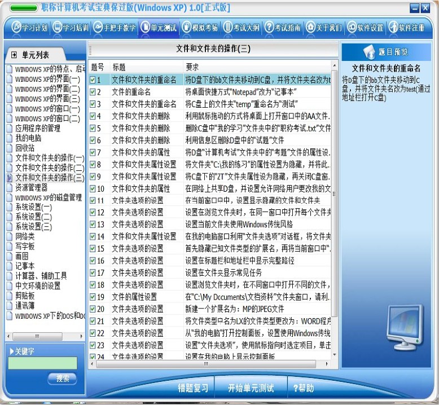Viewport: 439px width, 405px height.
Task: Select row 新建一个扩展名为：MP的JPEG文件
Action: [x=210, y=309]
